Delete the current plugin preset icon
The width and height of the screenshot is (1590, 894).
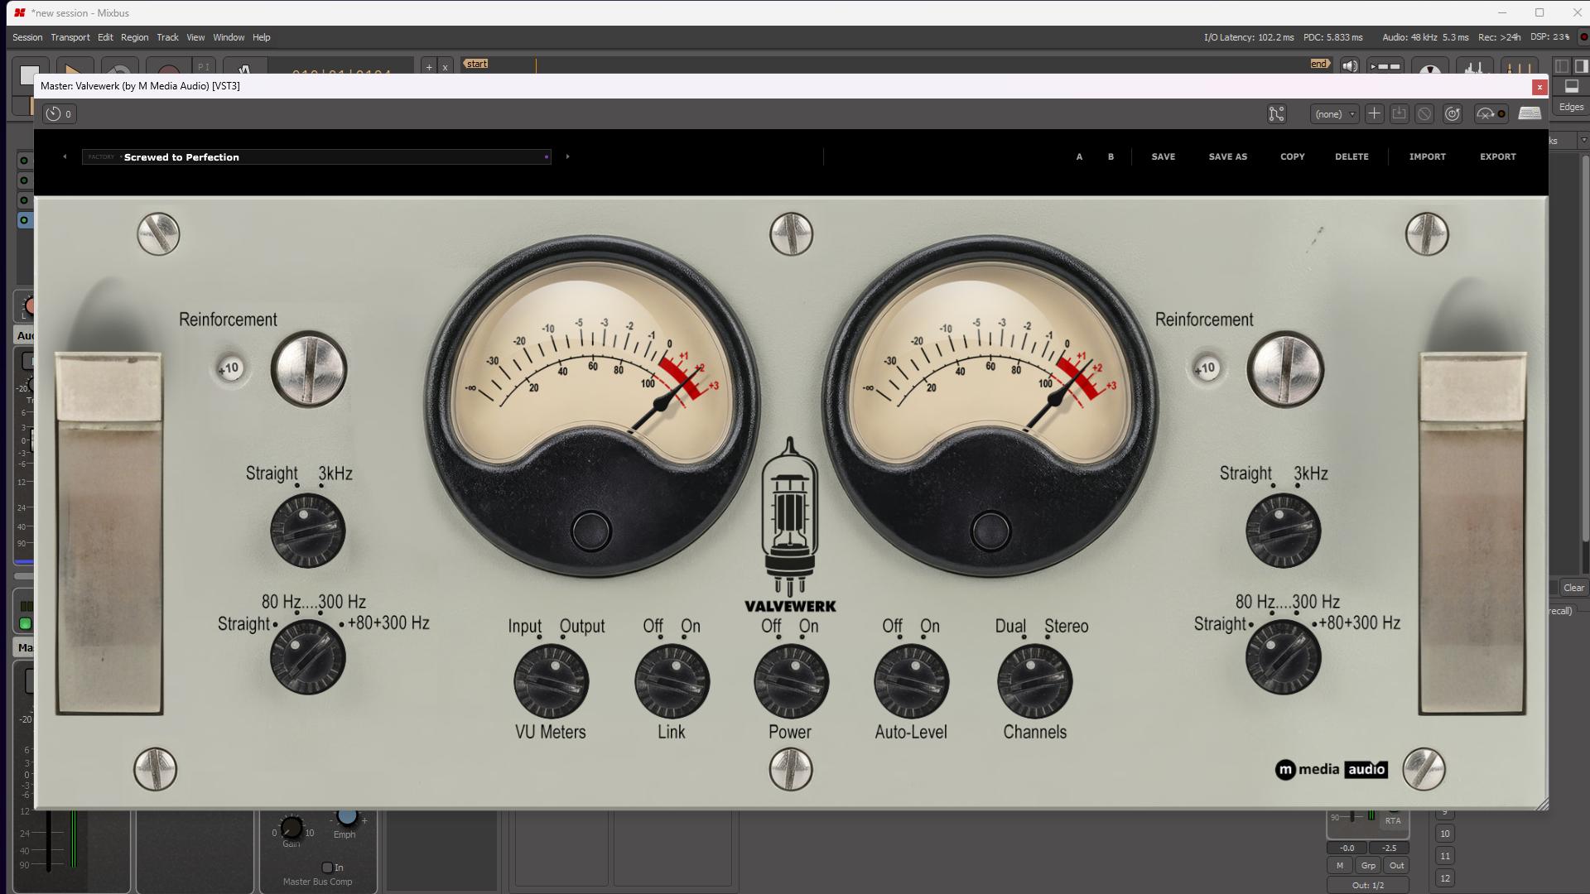tap(1424, 114)
